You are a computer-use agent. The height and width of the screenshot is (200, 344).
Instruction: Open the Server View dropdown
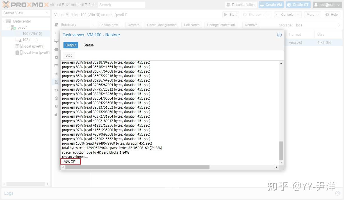click(x=26, y=13)
